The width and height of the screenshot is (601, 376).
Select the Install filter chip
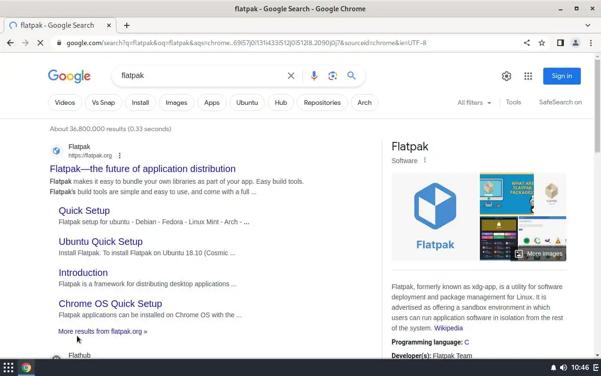pos(140,102)
